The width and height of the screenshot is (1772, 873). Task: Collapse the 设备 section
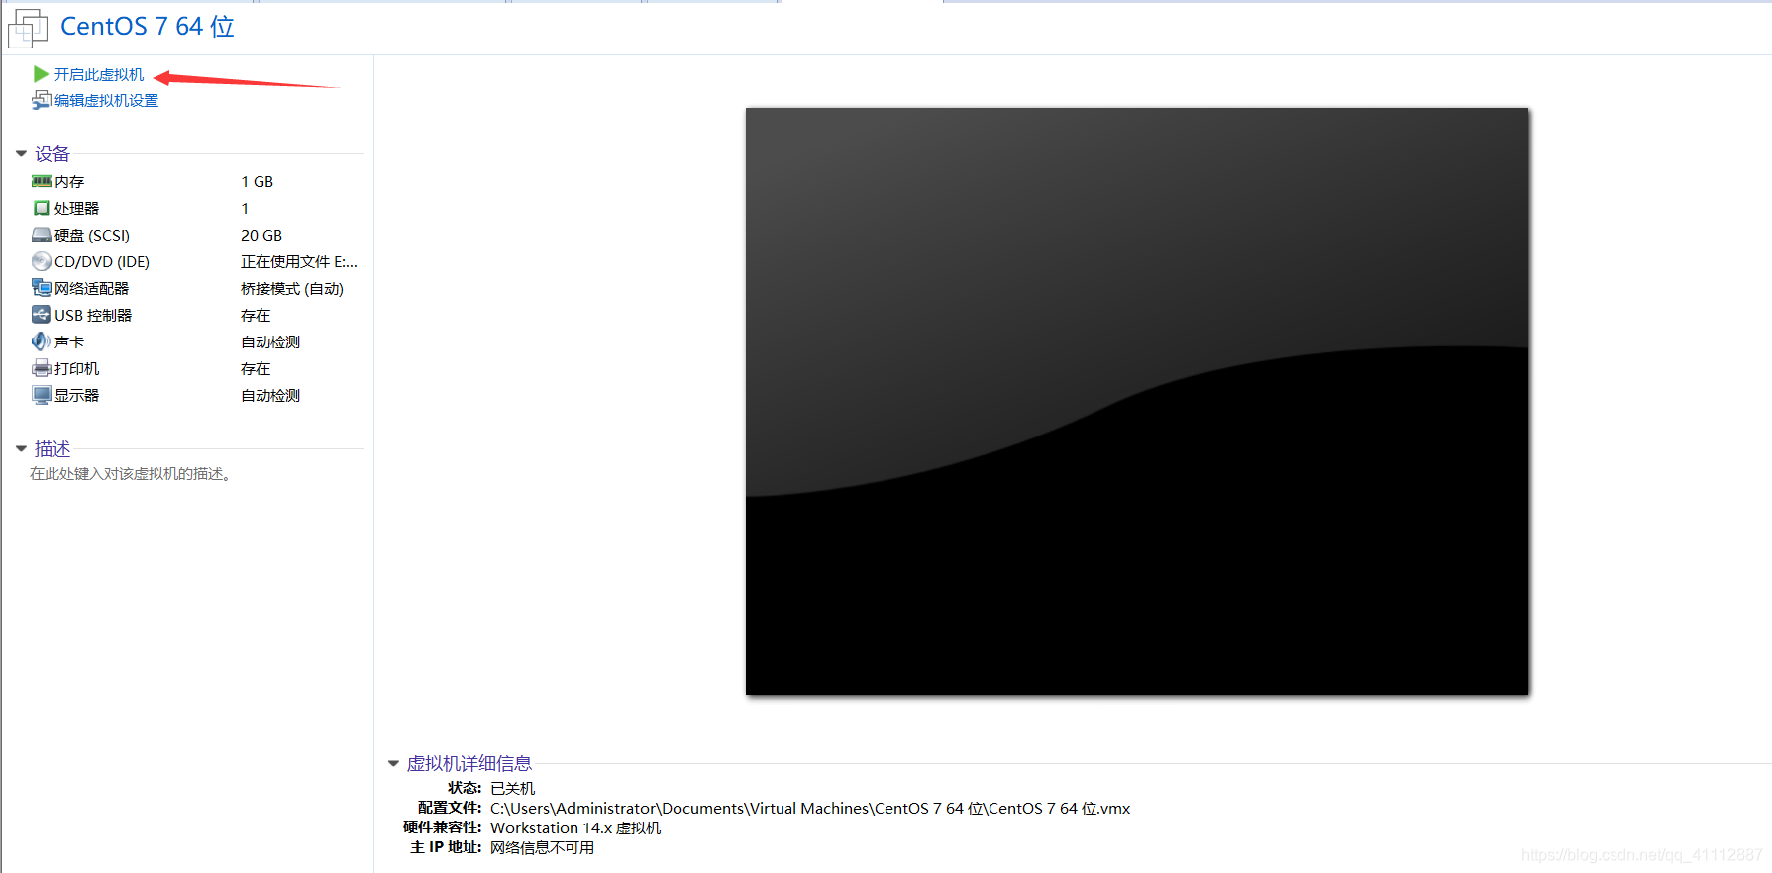[x=21, y=154]
